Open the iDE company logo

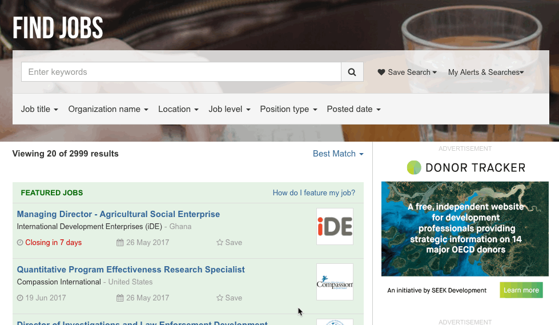335,227
